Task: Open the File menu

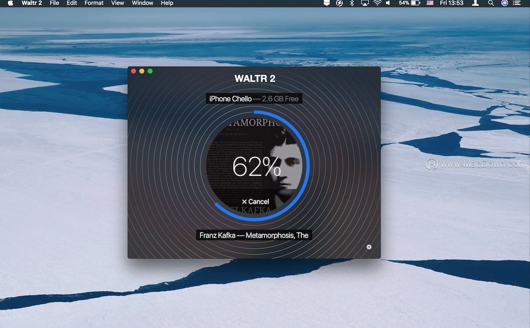Action: tap(54, 3)
